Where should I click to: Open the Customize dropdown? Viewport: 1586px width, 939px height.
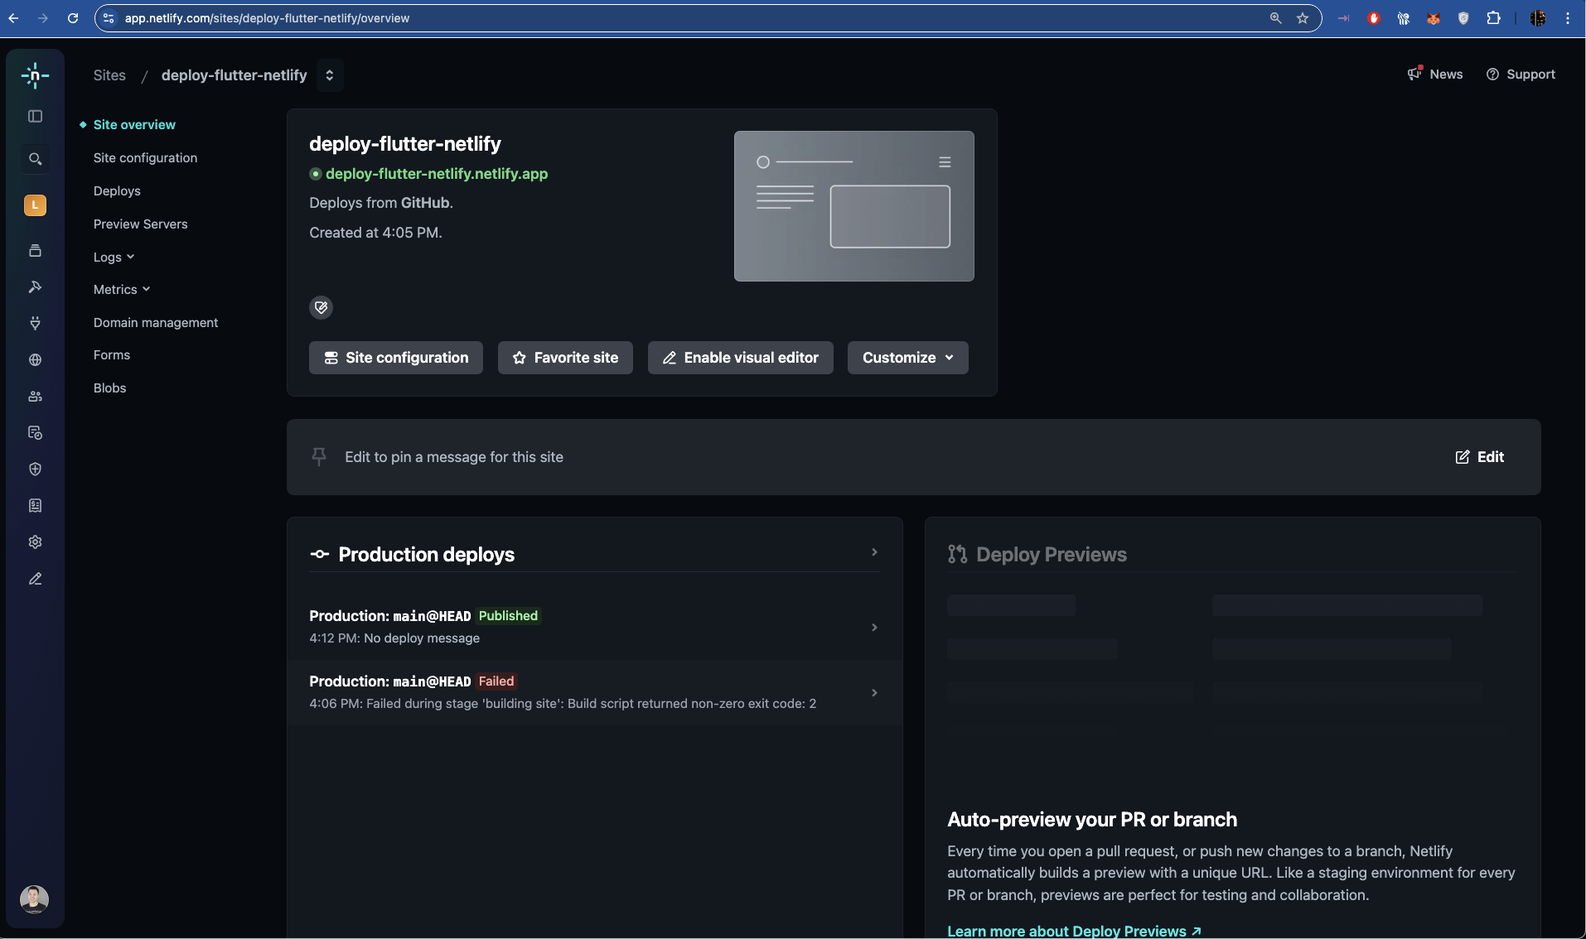pyautogui.click(x=908, y=358)
